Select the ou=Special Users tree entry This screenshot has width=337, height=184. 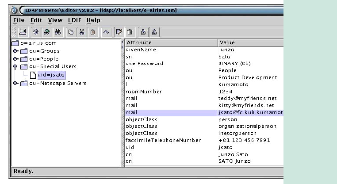53,66
